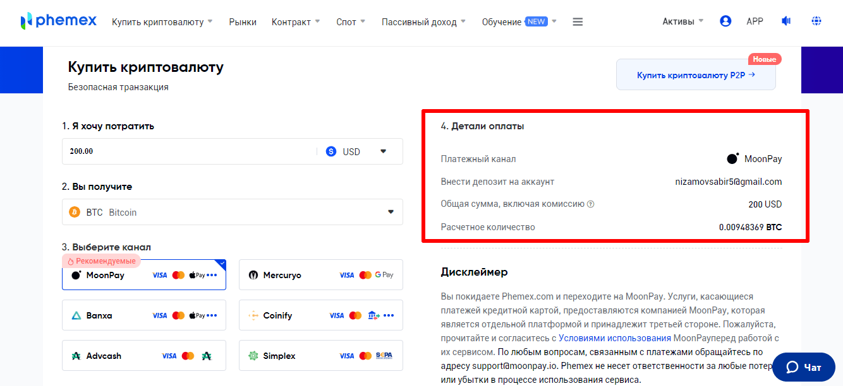Click the info icon beside total amount
Image resolution: width=843 pixels, height=386 pixels.
(591, 204)
